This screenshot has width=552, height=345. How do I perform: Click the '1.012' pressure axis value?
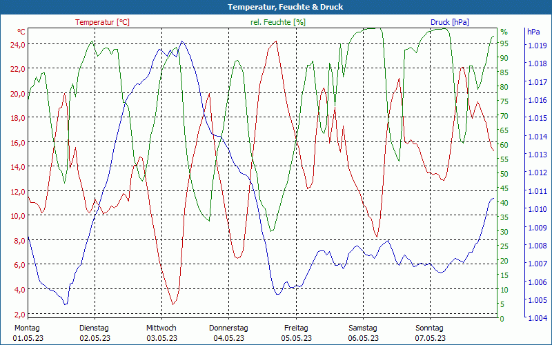pos(538,173)
